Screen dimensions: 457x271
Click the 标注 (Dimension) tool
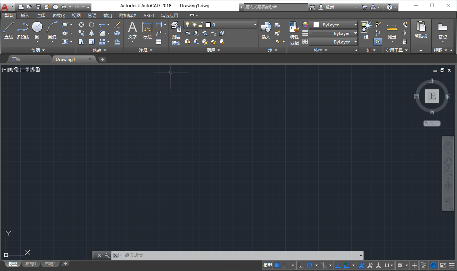click(x=147, y=30)
